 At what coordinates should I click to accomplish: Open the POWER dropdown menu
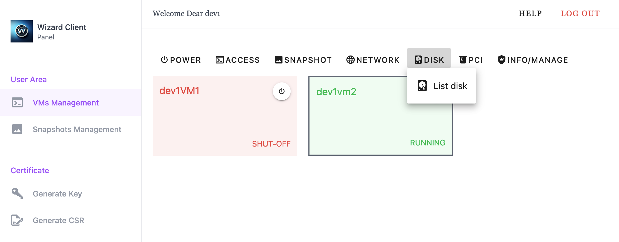tap(181, 60)
